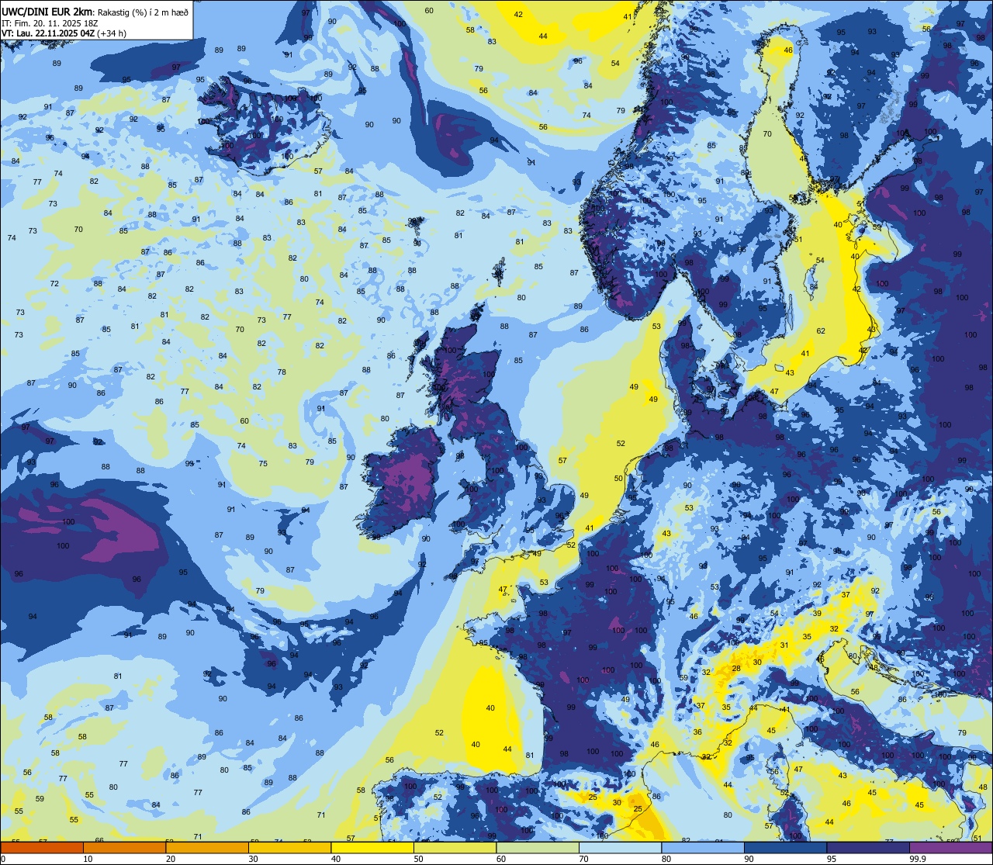Screen dimensions: 993x865
Task: Pick the light blue 80–90 legend segment
Action: tap(703, 847)
